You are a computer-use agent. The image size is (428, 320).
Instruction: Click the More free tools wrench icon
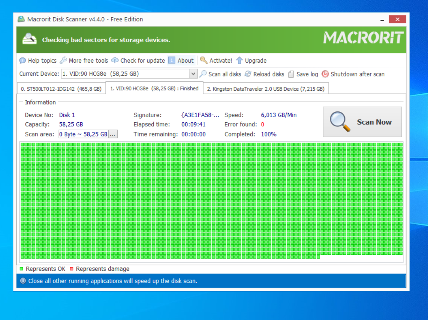(63, 60)
